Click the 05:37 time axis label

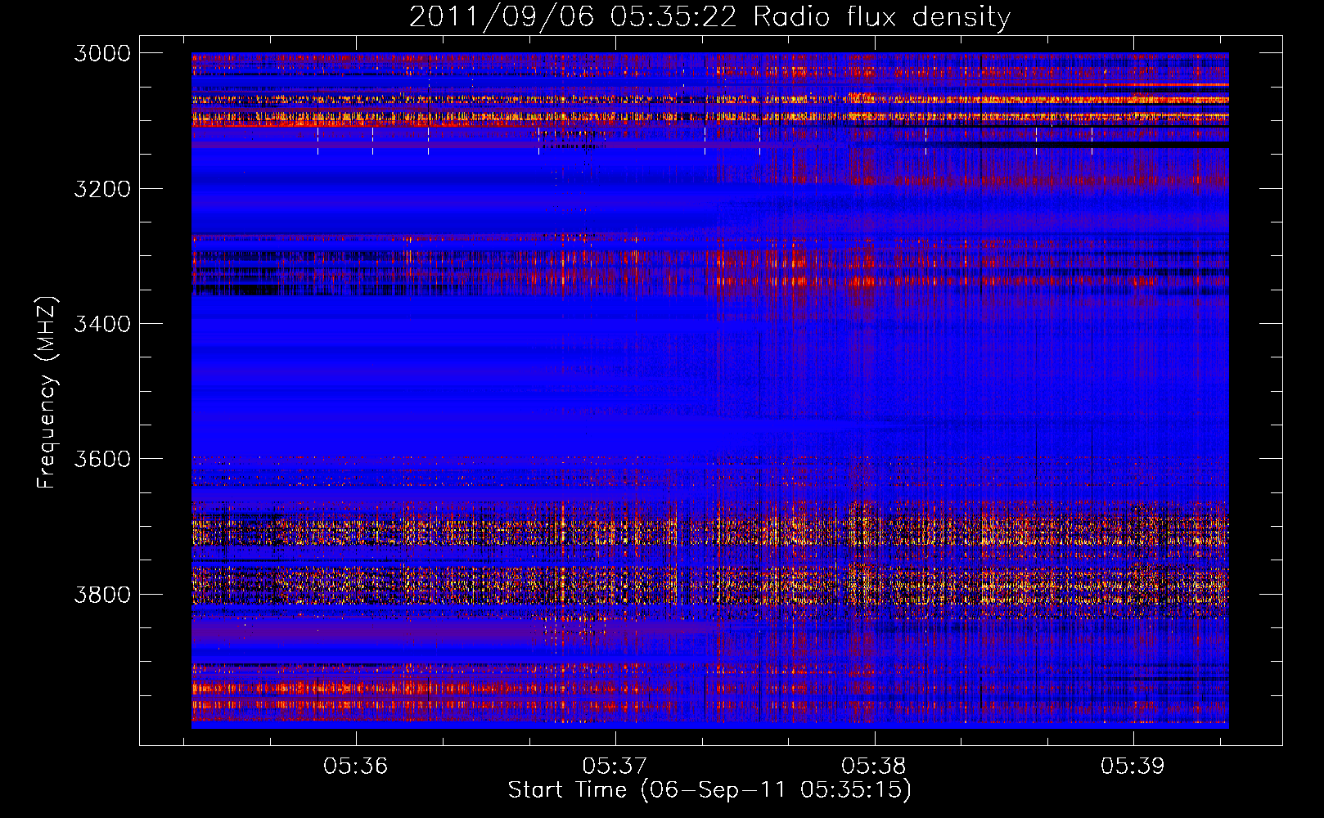tap(615, 766)
